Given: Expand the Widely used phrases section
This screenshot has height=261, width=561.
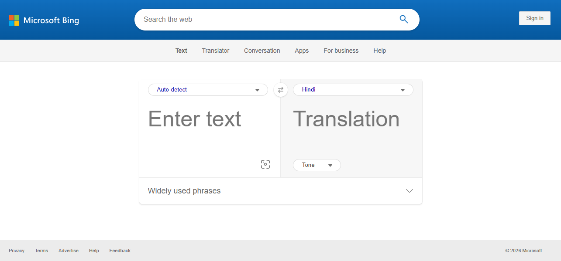Looking at the screenshot, I should point(409,191).
